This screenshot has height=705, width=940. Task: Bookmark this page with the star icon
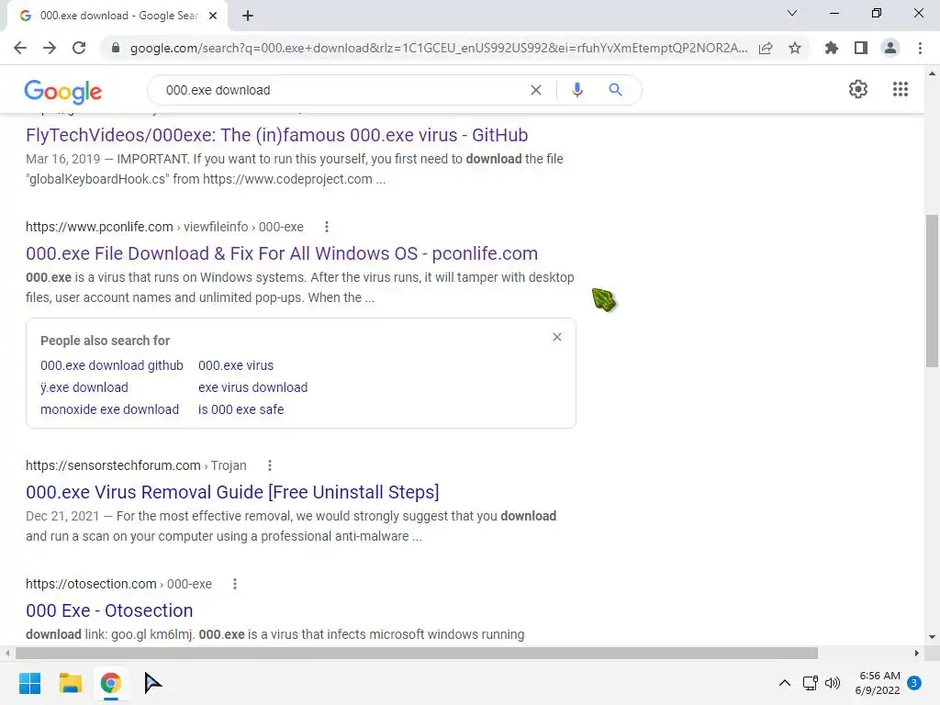coord(795,48)
